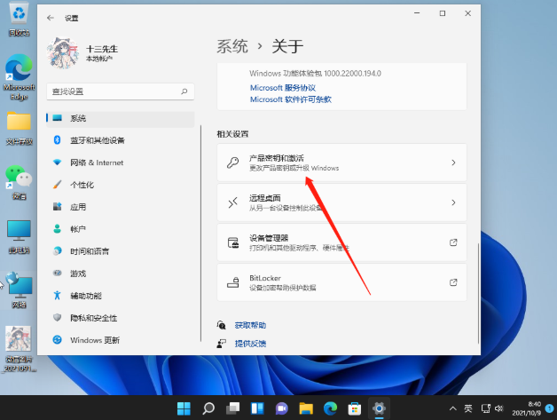Click the search magnifier icon in Settings

[184, 91]
